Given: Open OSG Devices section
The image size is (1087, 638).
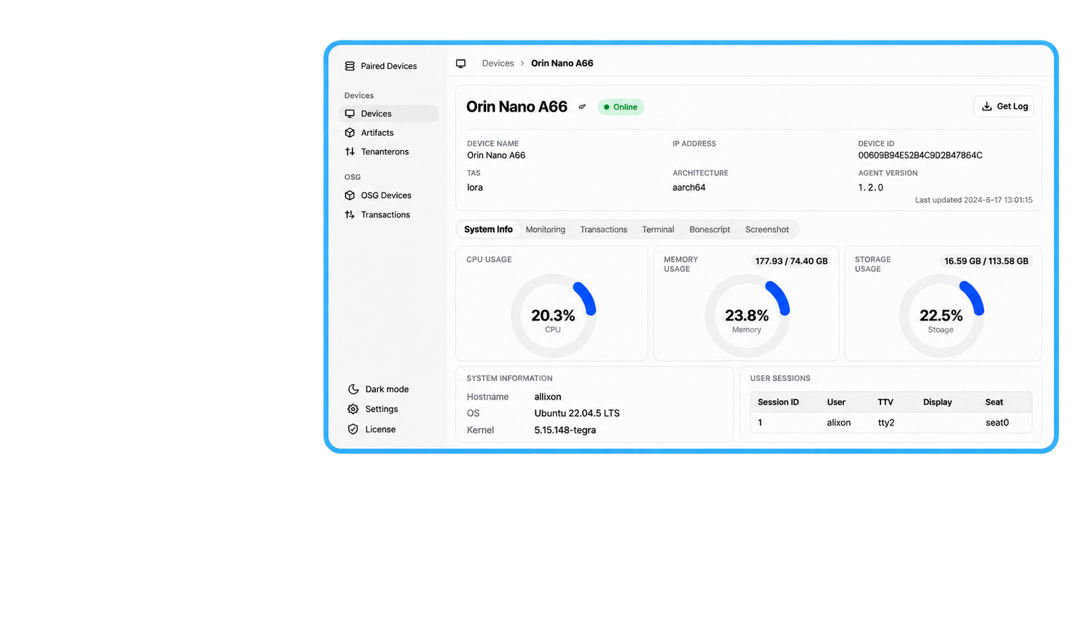Looking at the screenshot, I should 378,196.
